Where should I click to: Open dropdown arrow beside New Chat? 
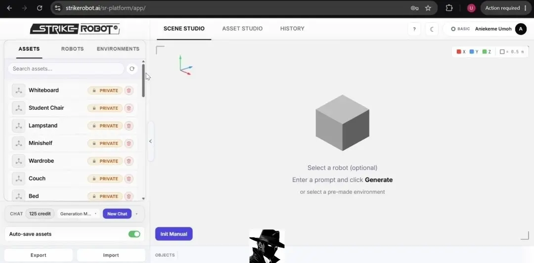(136, 214)
